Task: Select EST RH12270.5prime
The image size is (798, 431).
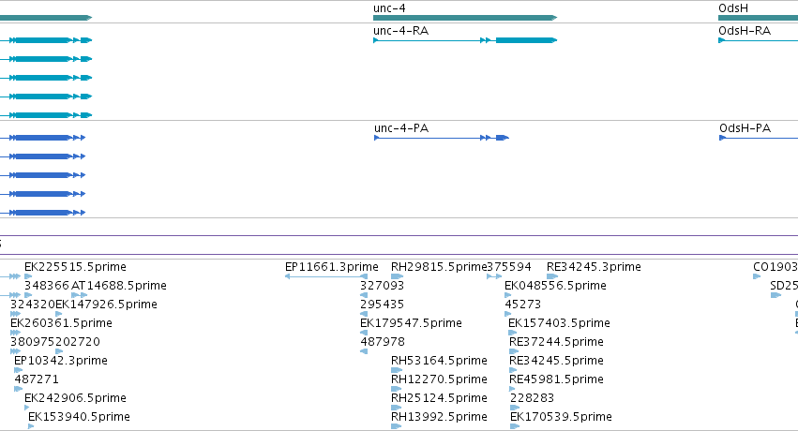Action: click(x=439, y=379)
